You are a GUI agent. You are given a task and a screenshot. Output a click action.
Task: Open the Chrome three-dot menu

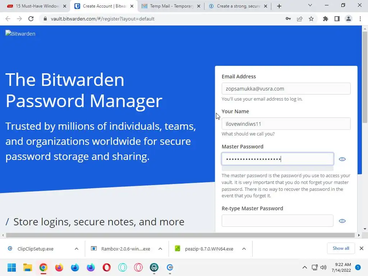[x=360, y=19]
